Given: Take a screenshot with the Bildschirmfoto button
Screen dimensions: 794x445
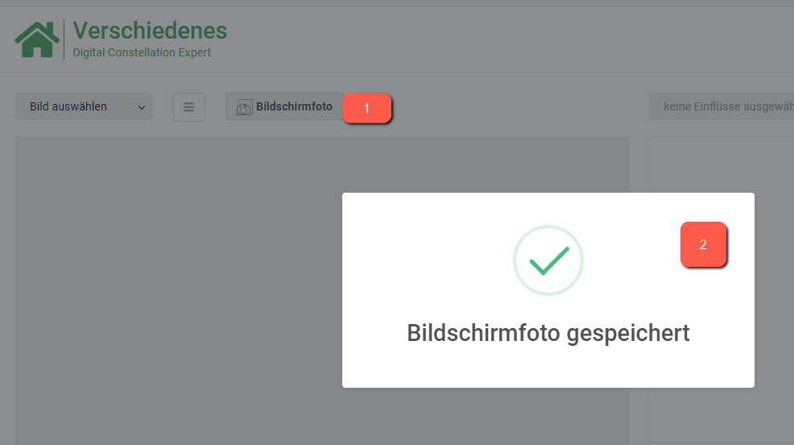Looking at the screenshot, I should point(284,106).
